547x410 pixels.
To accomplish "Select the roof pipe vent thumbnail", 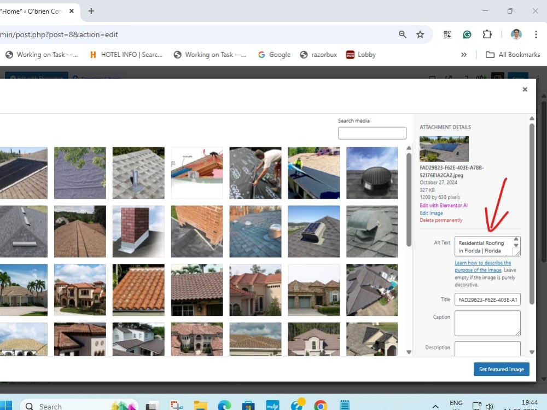I will 138,173.
